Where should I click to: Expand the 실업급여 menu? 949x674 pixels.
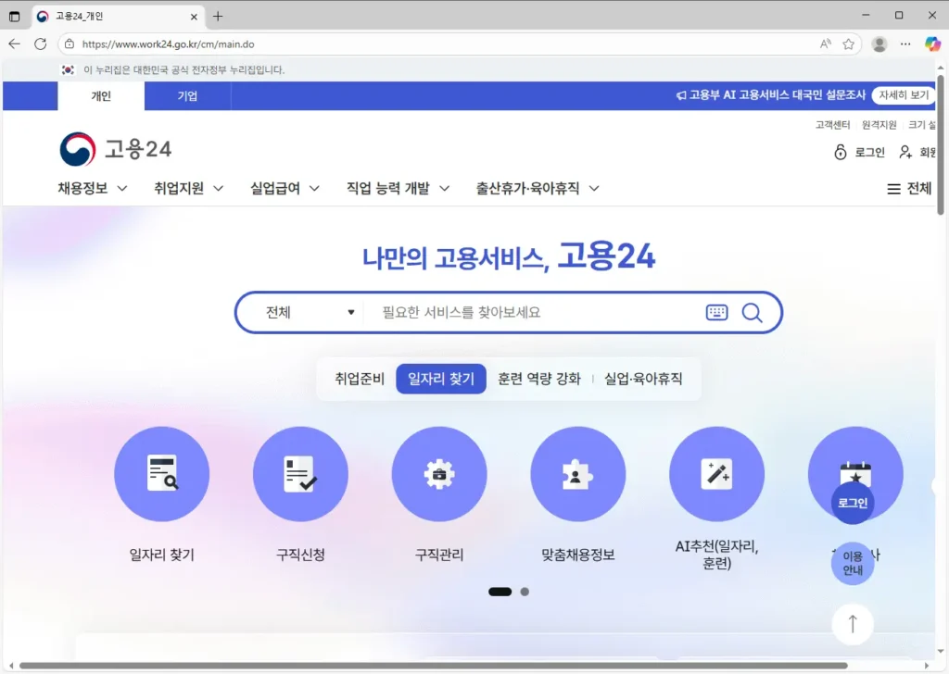pyautogui.click(x=285, y=189)
